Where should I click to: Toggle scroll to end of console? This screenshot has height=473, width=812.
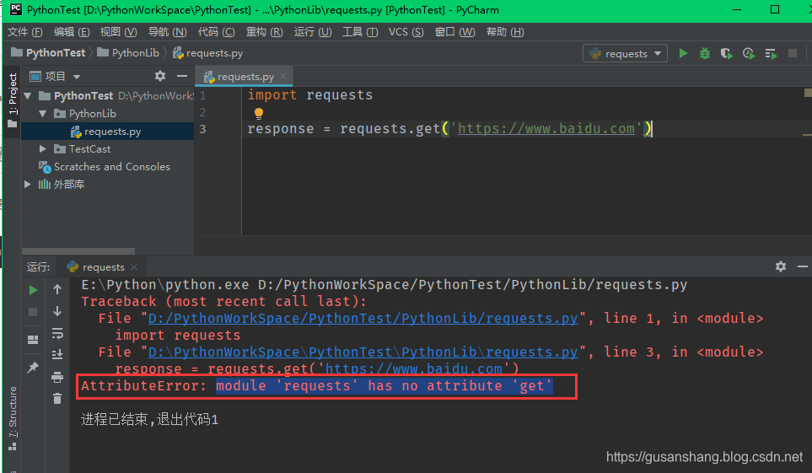pyautogui.click(x=57, y=355)
